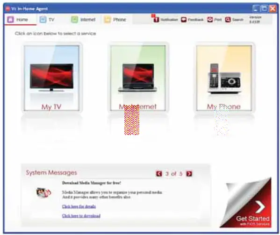Select the My Phone service tile

point(224,78)
